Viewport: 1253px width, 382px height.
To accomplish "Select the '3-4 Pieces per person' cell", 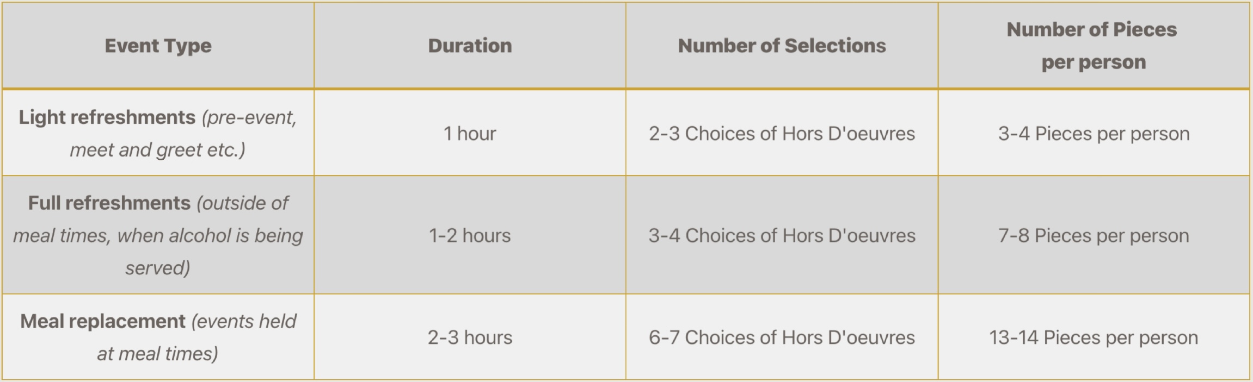I will pyautogui.click(x=1094, y=134).
